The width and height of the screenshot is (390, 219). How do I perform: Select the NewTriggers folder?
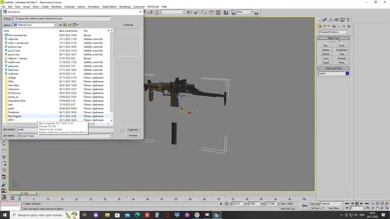point(15,116)
